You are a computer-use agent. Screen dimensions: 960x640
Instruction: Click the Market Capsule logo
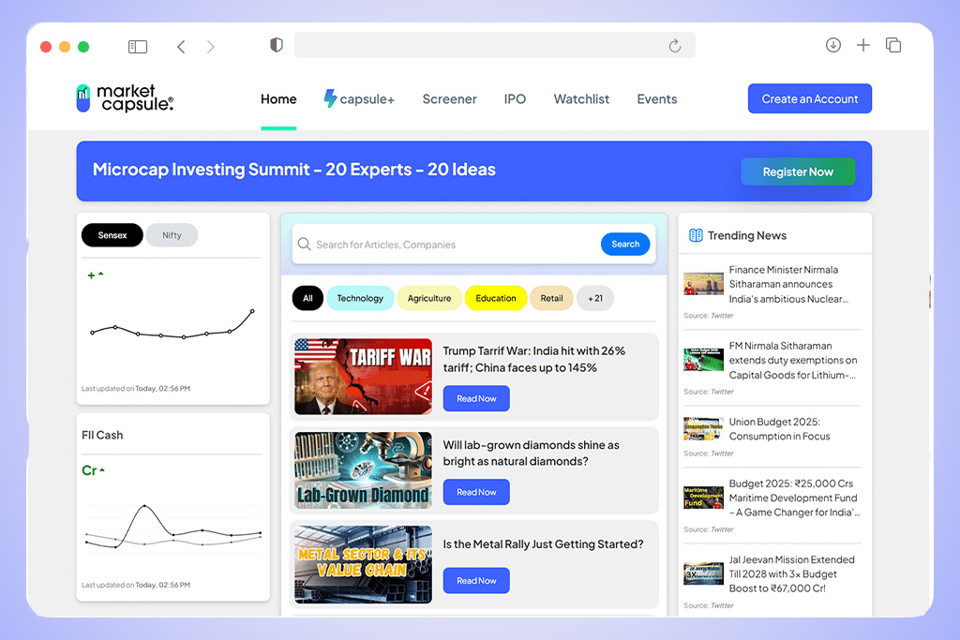click(x=125, y=98)
